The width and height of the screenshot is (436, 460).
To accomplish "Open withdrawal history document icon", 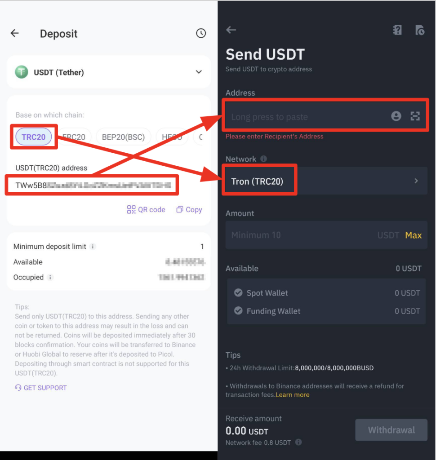I will tap(420, 30).
